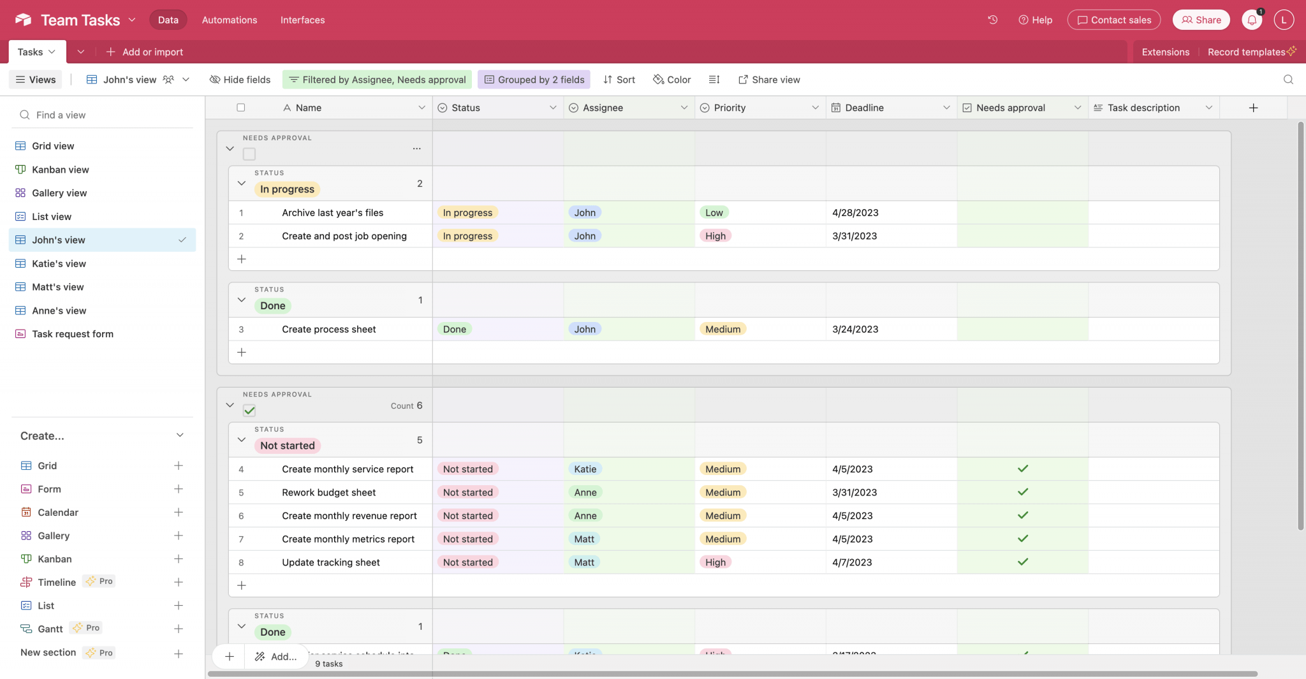Switch to the Automations tab
This screenshot has width=1306, height=679.
tap(229, 20)
